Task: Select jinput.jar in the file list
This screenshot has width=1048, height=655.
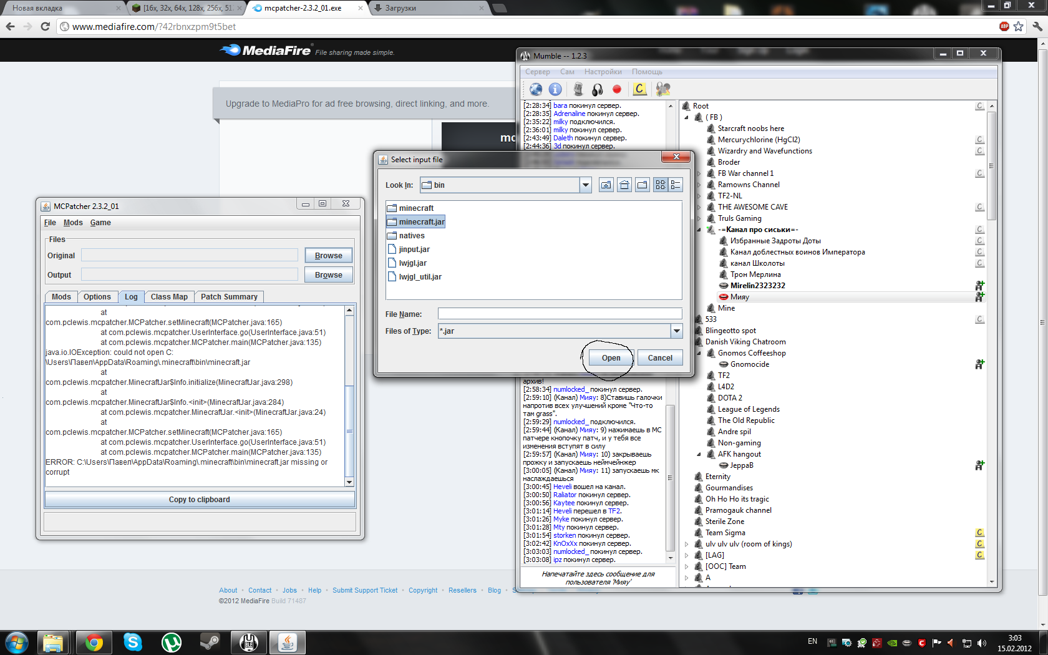Action: [409, 250]
